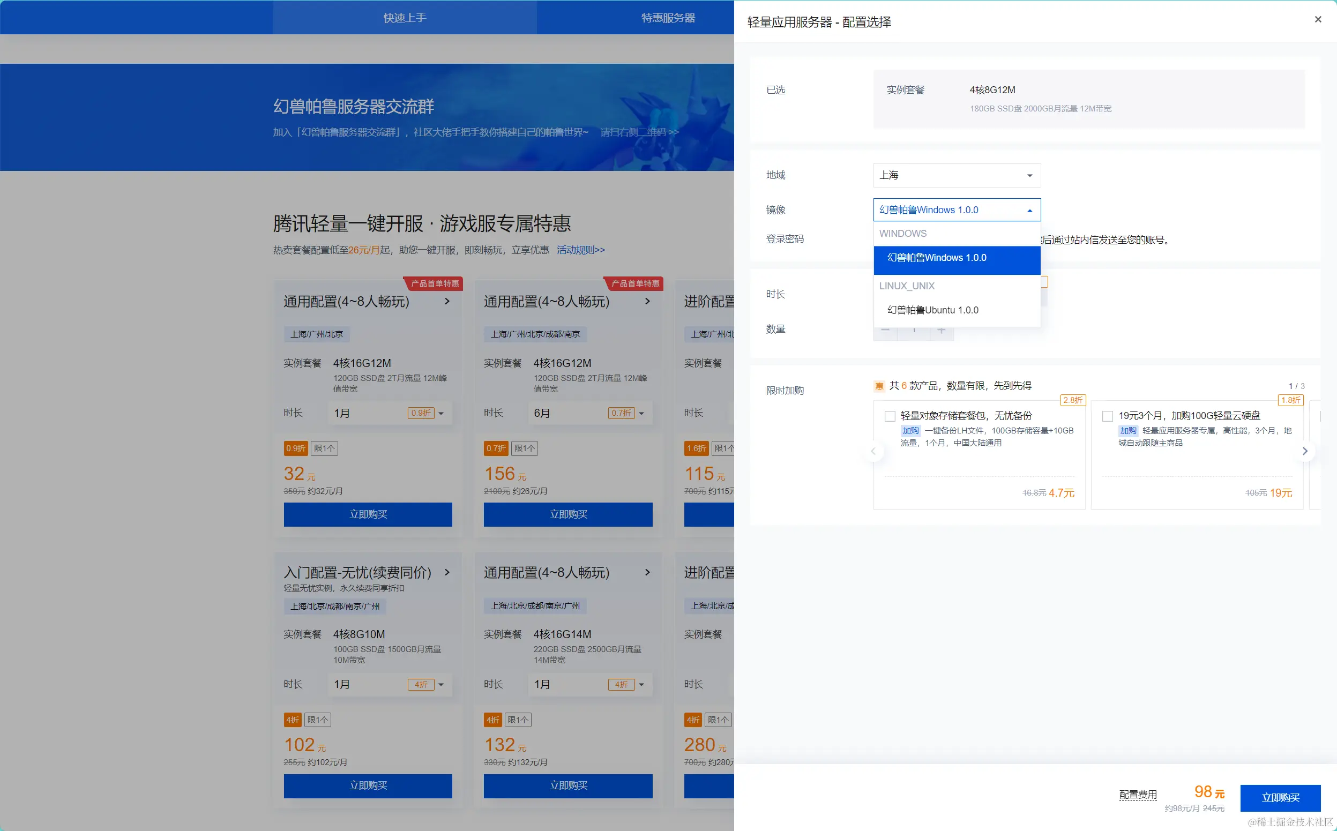This screenshot has width=1337, height=831.
Task: Click the 4.7元 add-on price
Action: click(1060, 493)
